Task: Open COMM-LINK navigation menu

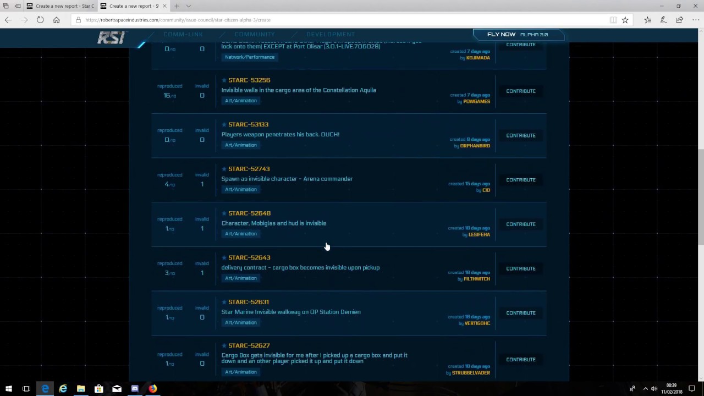Action: pos(183,34)
